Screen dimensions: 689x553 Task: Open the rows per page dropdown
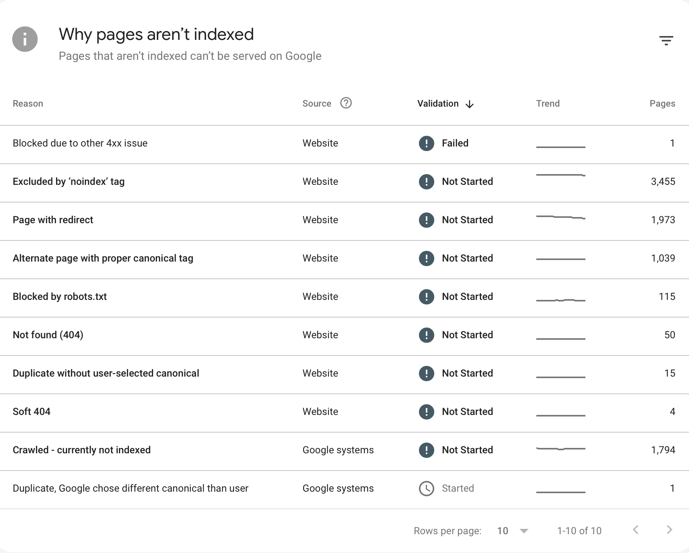(x=524, y=531)
